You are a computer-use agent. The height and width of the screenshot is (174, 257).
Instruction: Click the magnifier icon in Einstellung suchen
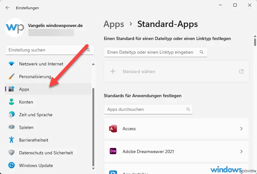tap(88, 50)
